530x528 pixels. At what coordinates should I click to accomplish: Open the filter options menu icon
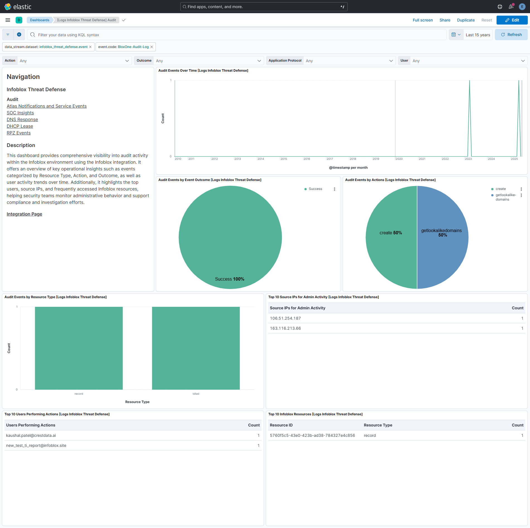coord(8,35)
